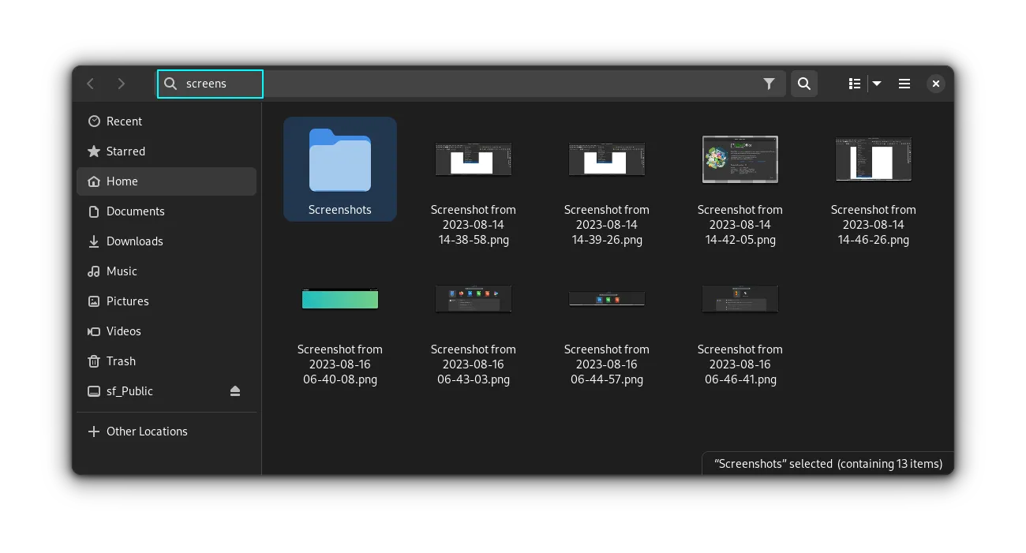The height and width of the screenshot is (553, 1026).
Task: Toggle the search magnifier button
Action: click(x=804, y=84)
